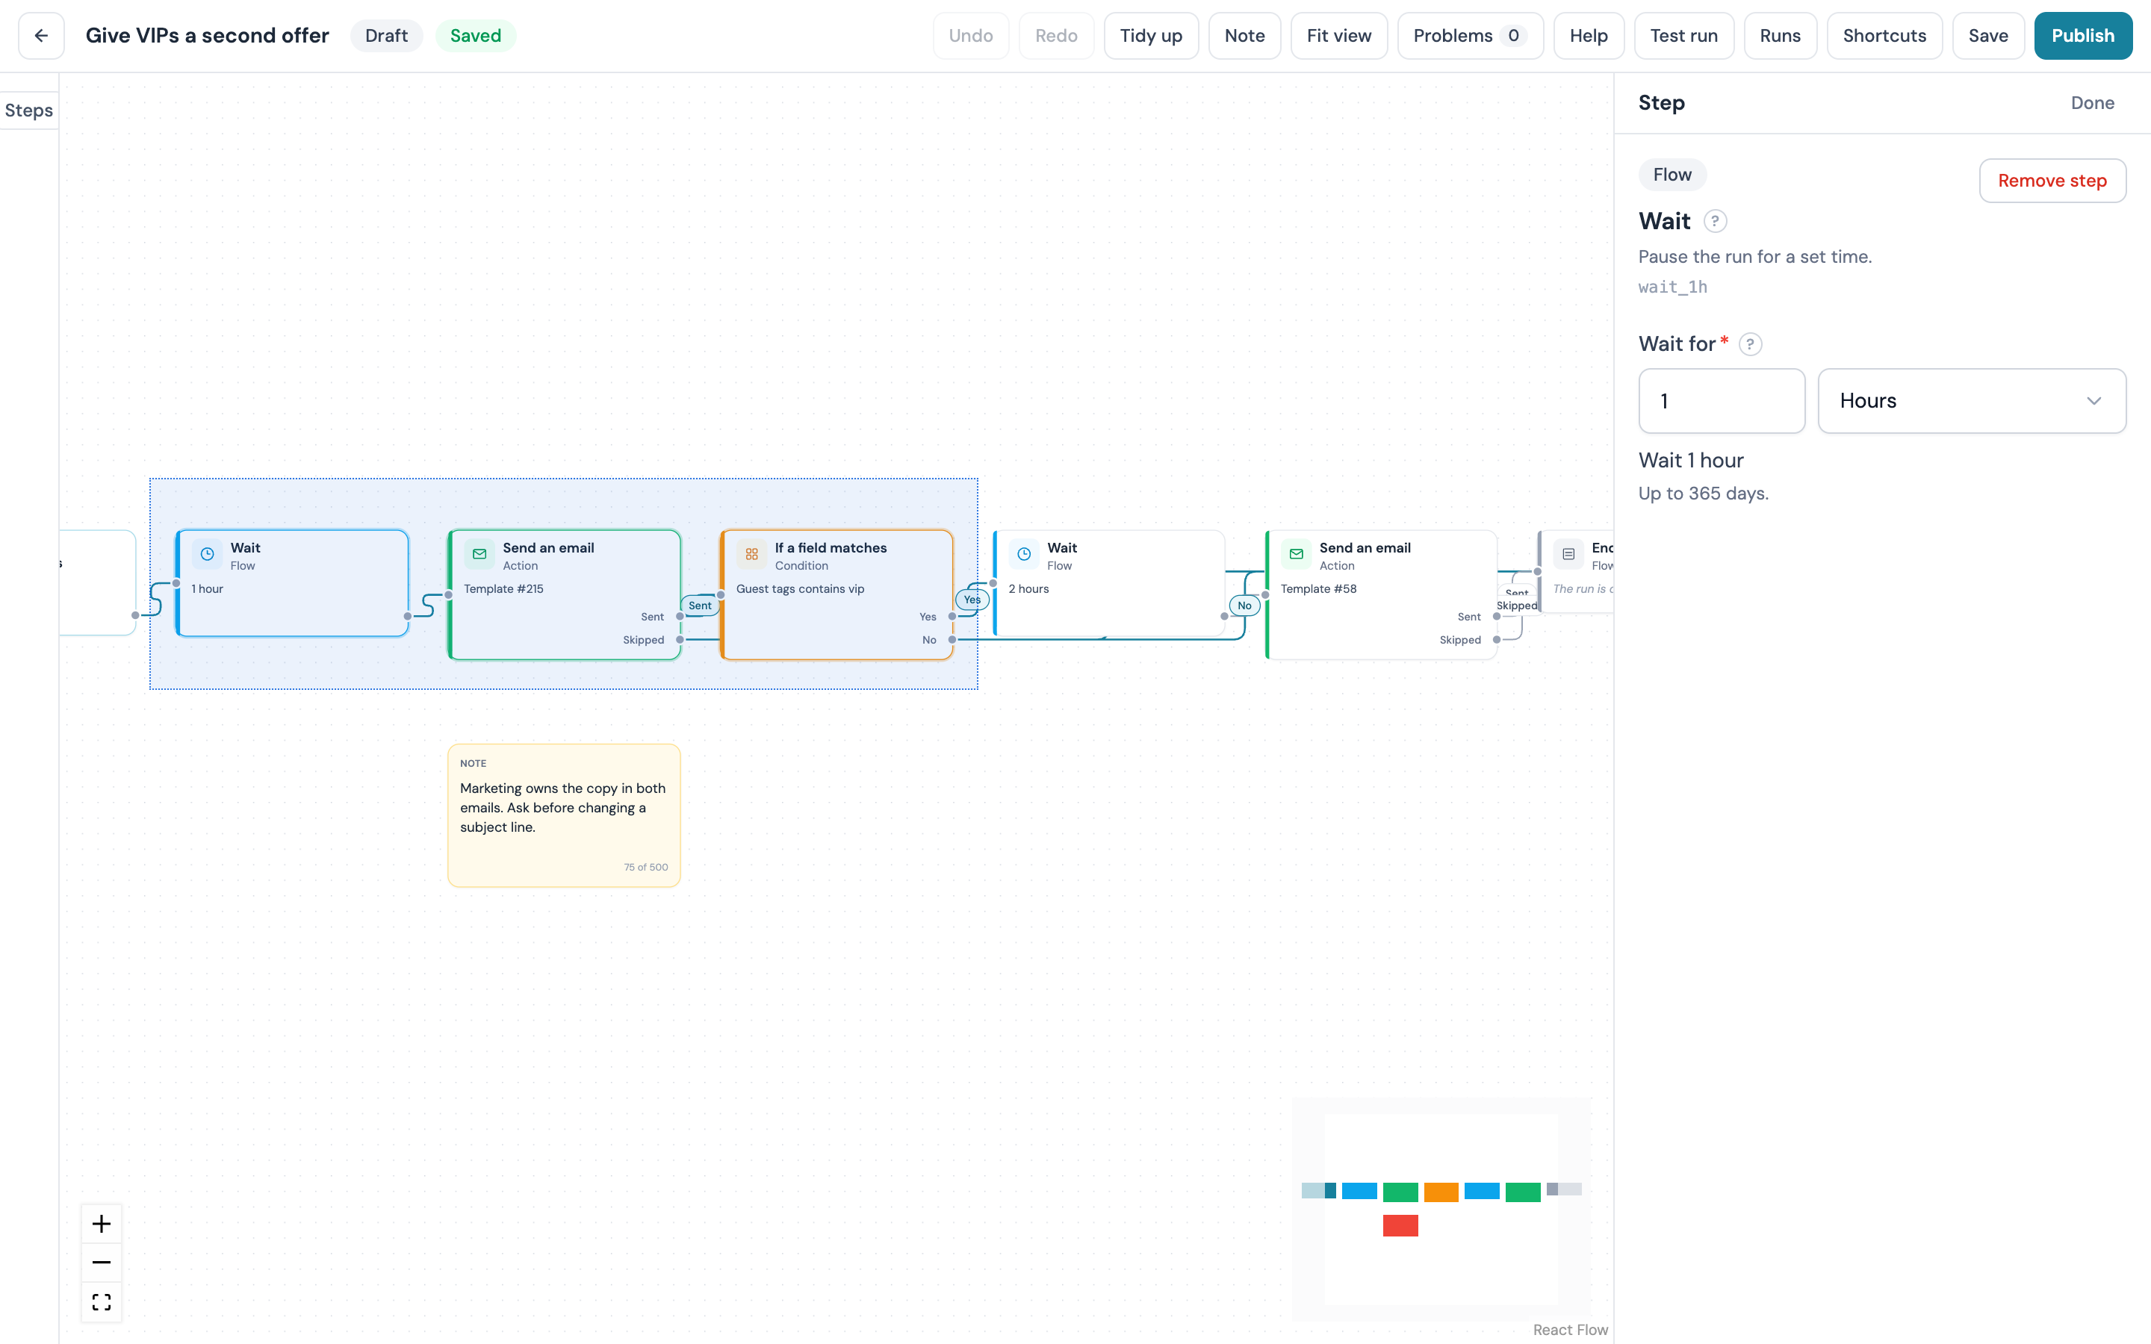The height and width of the screenshot is (1344, 2151).
Task: Zoom in with the plus control
Action: [102, 1224]
